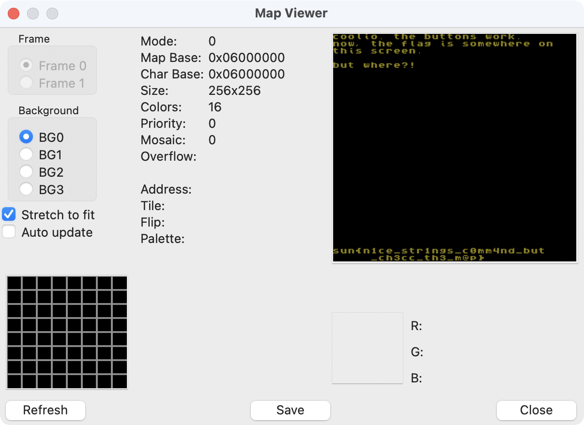Click the middle minimize window button

point(33,13)
